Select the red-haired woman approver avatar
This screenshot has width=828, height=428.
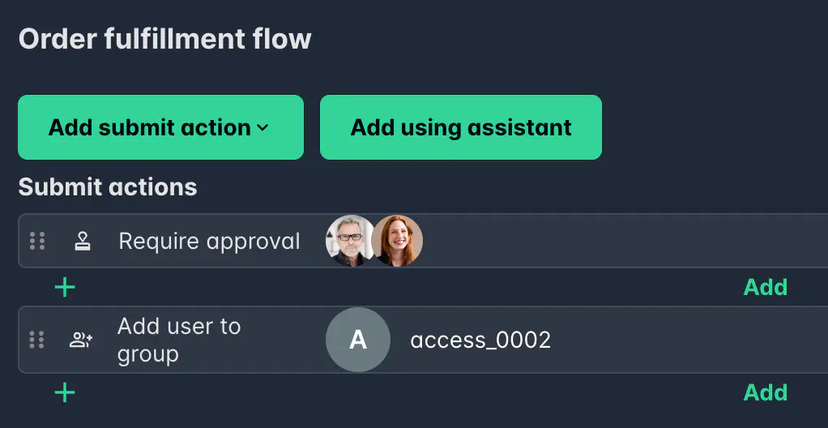[398, 241]
